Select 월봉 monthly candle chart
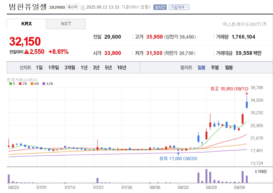 229,68
